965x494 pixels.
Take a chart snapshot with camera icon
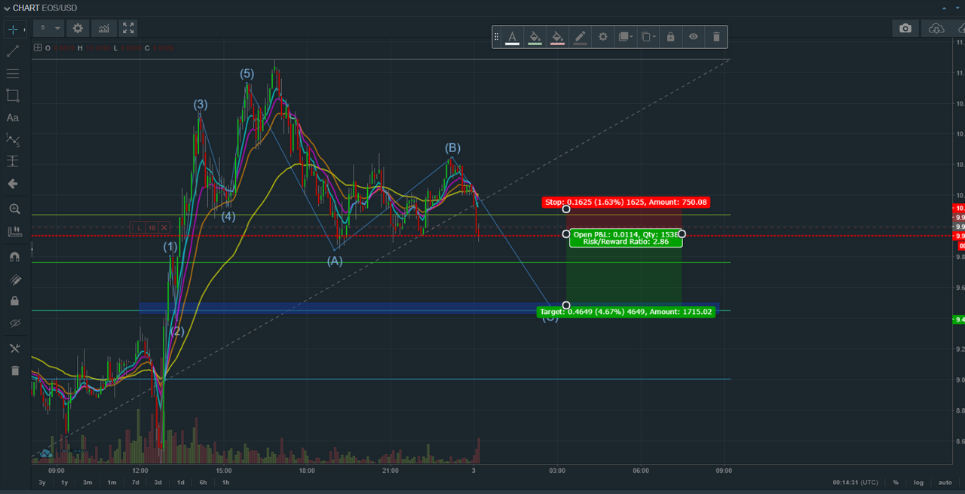tap(905, 28)
